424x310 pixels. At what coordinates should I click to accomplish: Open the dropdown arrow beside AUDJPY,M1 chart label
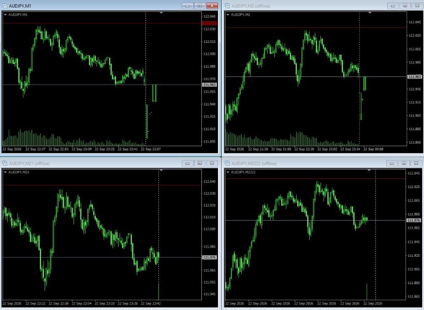click(x=5, y=14)
